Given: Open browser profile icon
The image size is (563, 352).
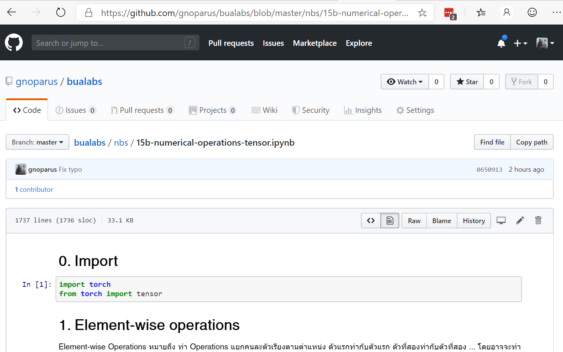Looking at the screenshot, I should pos(506,13).
